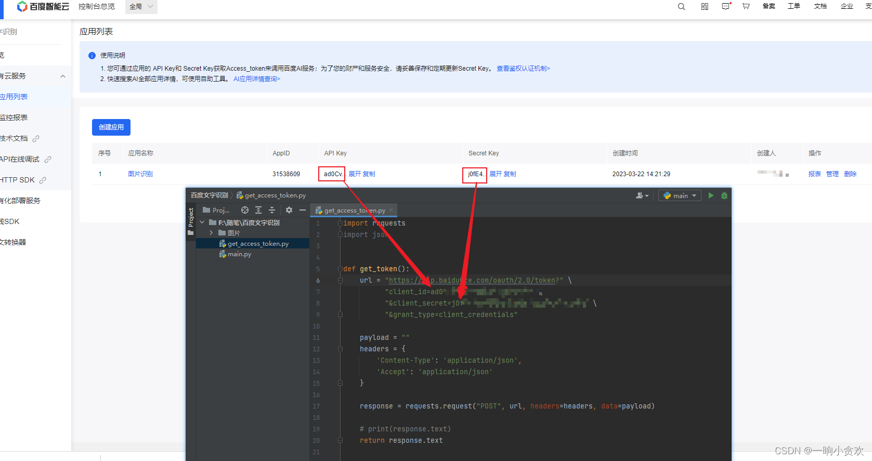Click the Expand All icon in Project panel
The width and height of the screenshot is (872, 461).
tap(258, 210)
